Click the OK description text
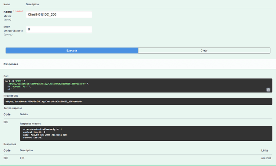This screenshot has height=166, width=276. click(22, 158)
